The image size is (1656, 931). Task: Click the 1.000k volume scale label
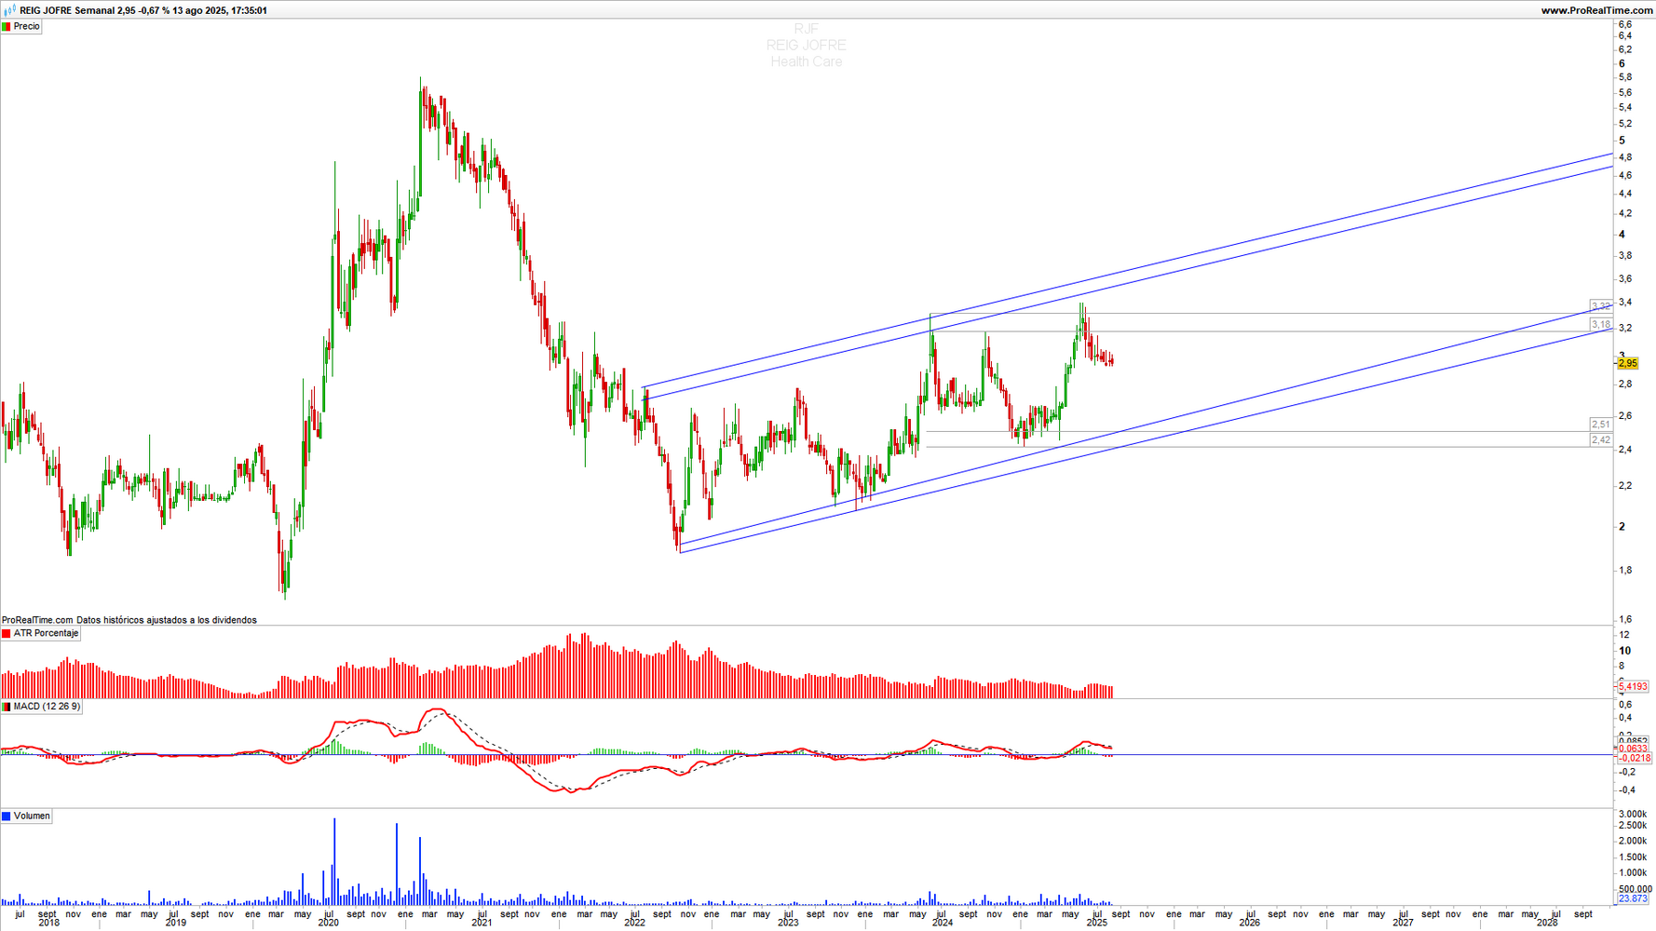(x=1633, y=873)
